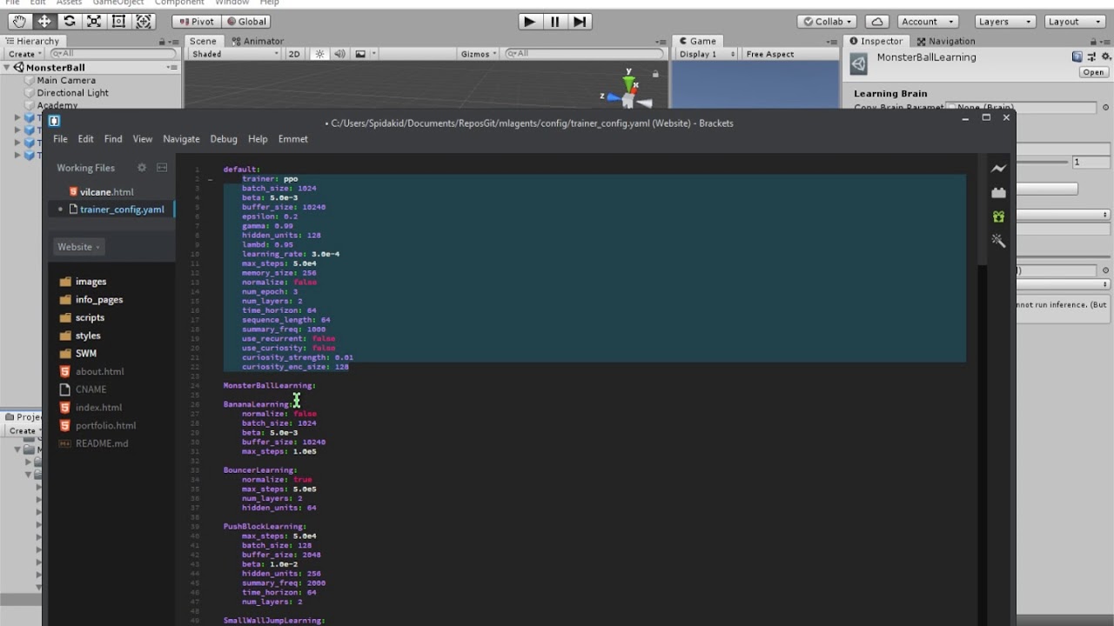The image size is (1114, 626).
Task: Select the Hierarchy tab
Action: click(x=32, y=41)
